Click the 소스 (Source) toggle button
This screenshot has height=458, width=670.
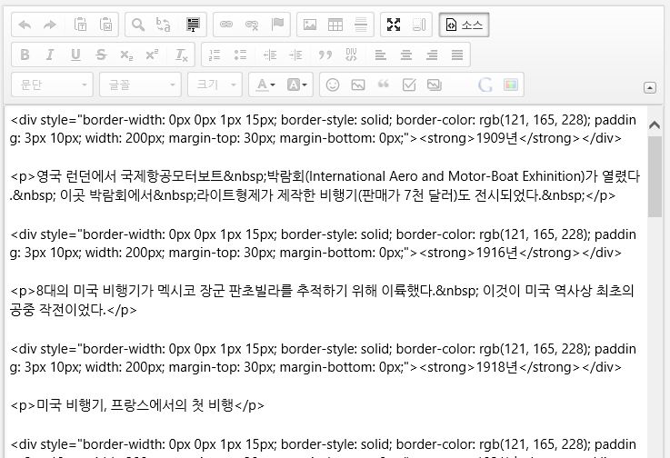(x=464, y=25)
